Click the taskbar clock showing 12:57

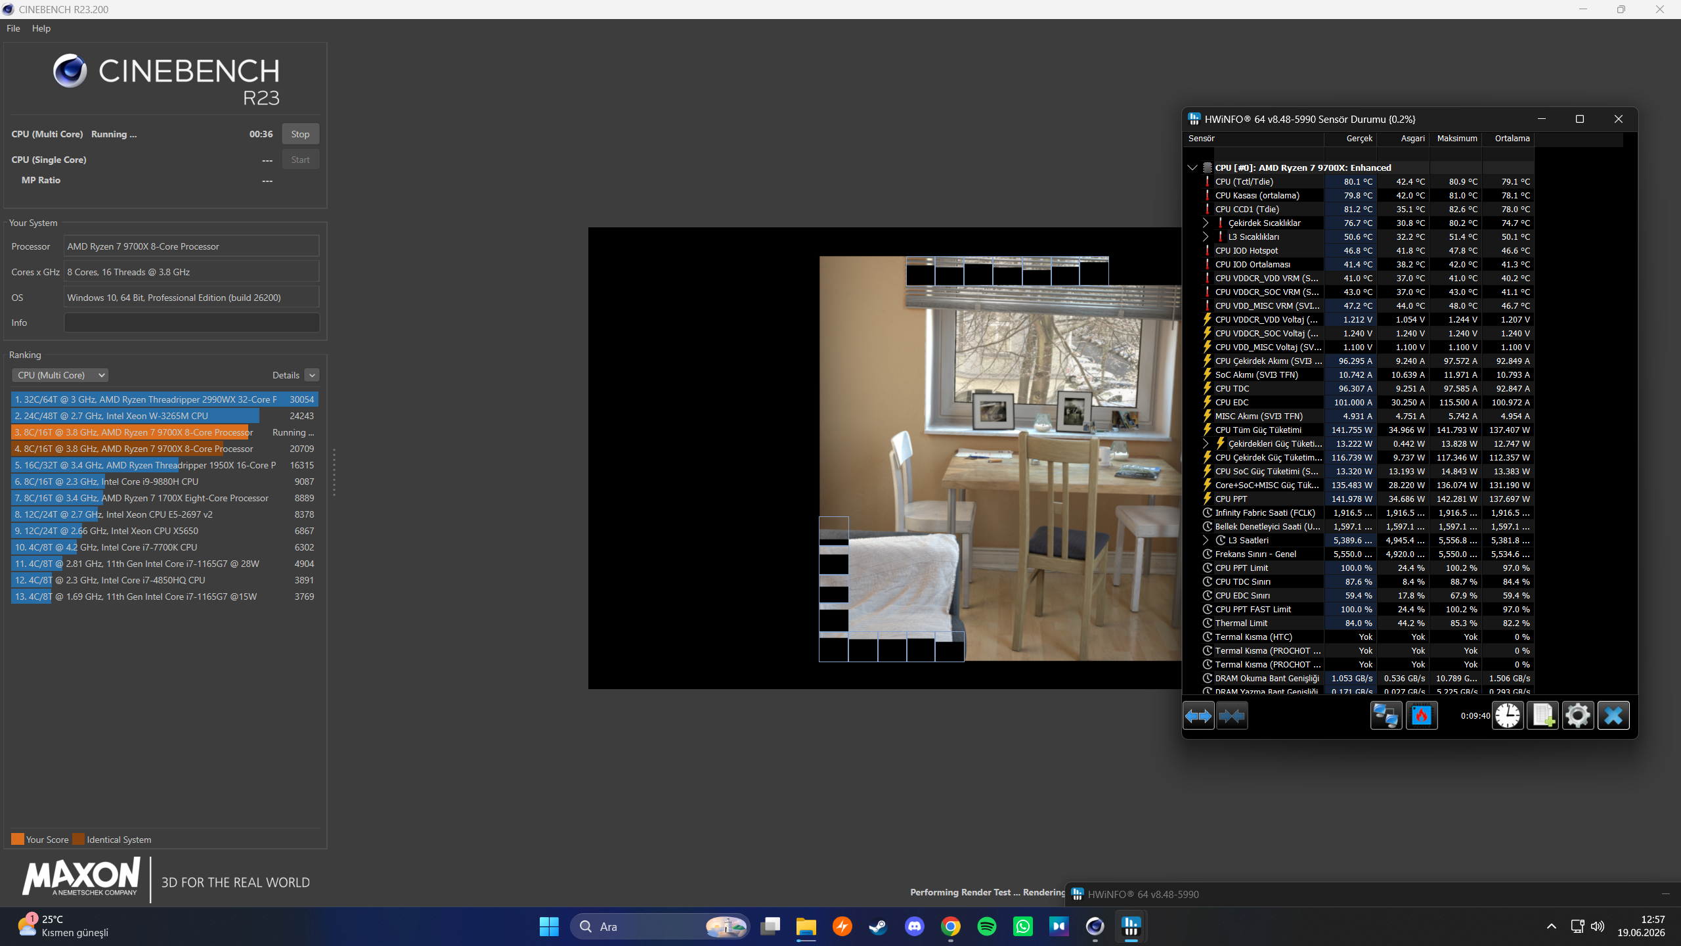coord(1641,926)
